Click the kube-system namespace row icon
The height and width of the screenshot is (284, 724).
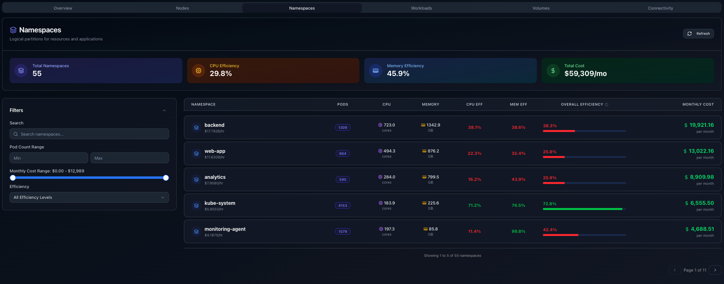tap(196, 206)
